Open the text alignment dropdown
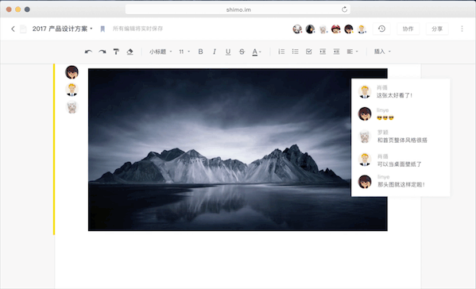This screenshot has height=289, width=476. tap(352, 52)
